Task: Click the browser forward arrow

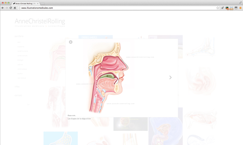Action: (7, 8)
